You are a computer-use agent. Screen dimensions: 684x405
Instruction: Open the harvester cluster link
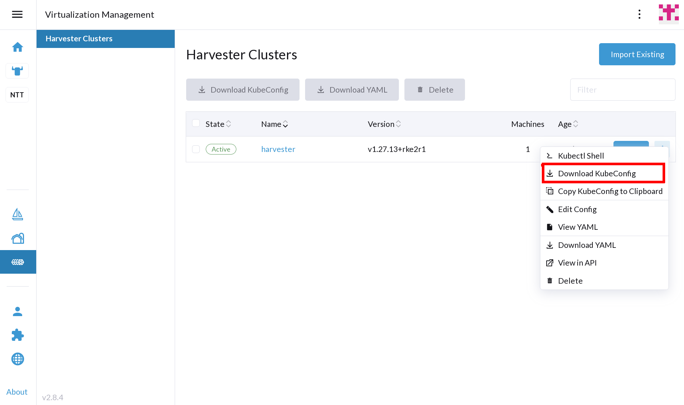(x=278, y=149)
